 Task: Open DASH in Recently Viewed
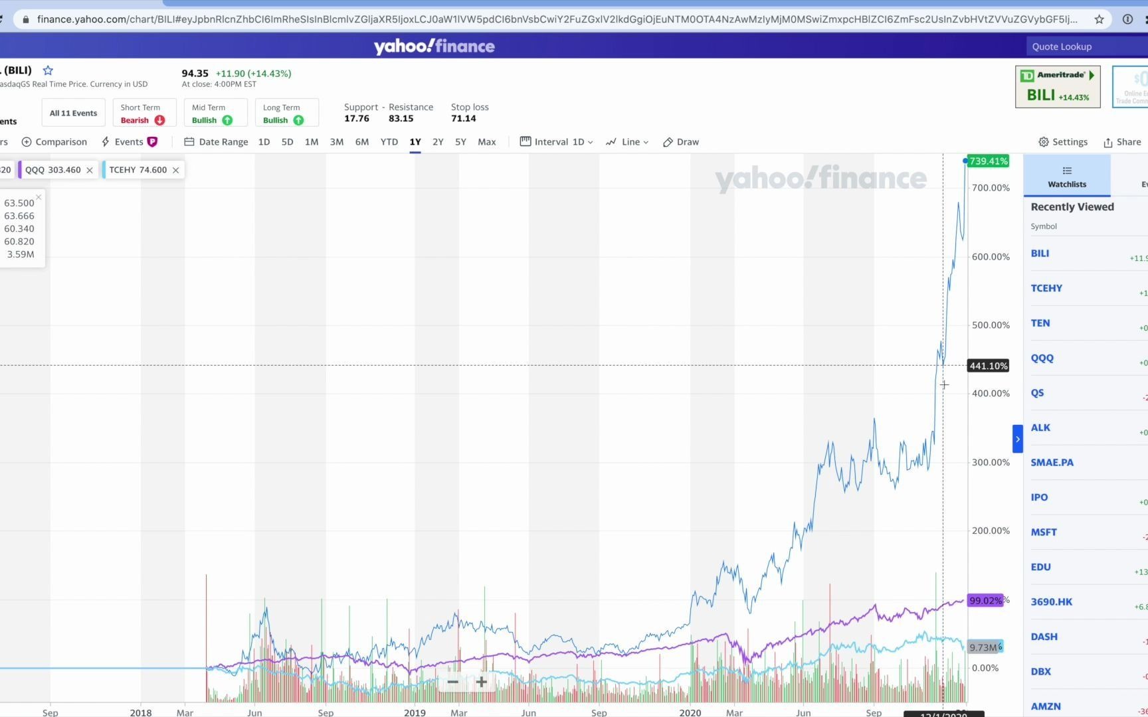click(1044, 637)
